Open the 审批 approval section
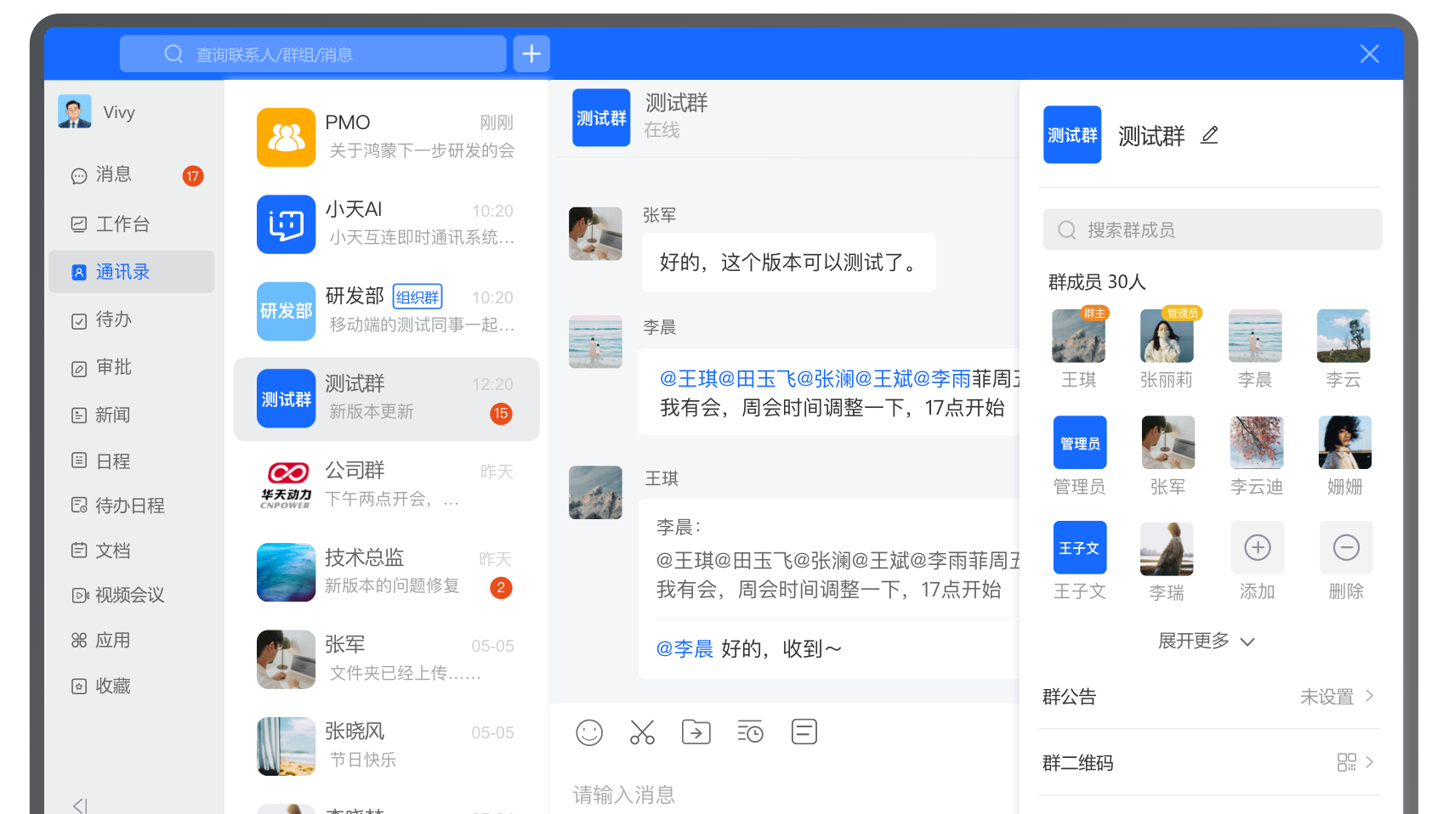 click(x=132, y=367)
